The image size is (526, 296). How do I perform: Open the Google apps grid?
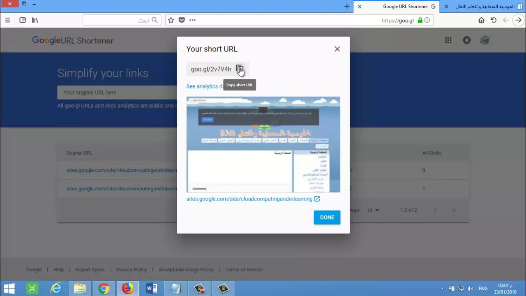[x=448, y=40]
